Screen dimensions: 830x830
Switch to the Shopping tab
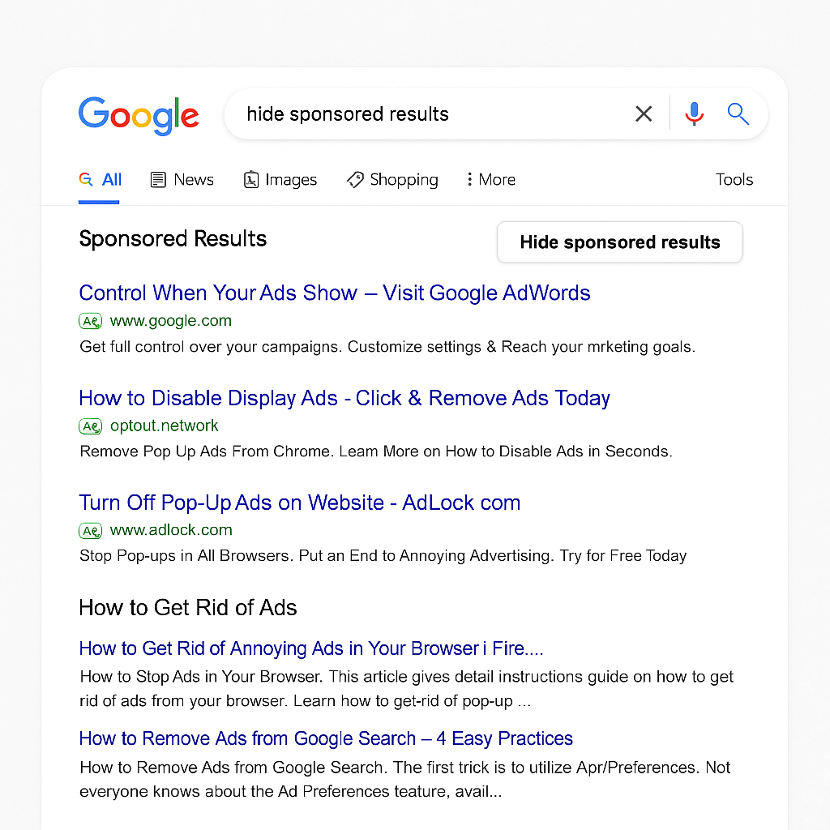click(392, 180)
